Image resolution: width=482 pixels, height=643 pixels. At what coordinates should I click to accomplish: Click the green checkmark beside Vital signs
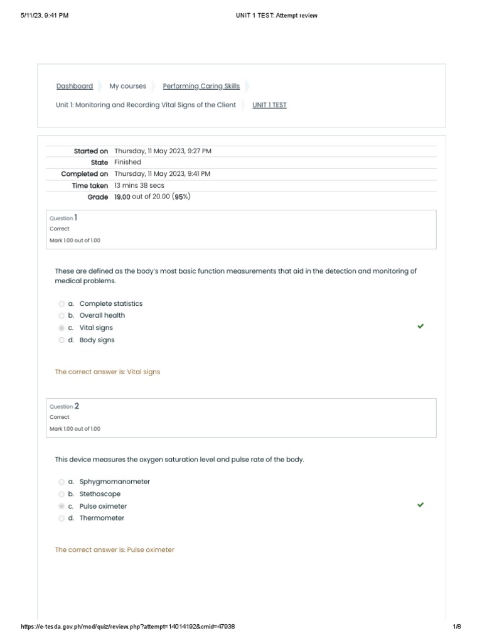pyautogui.click(x=420, y=327)
